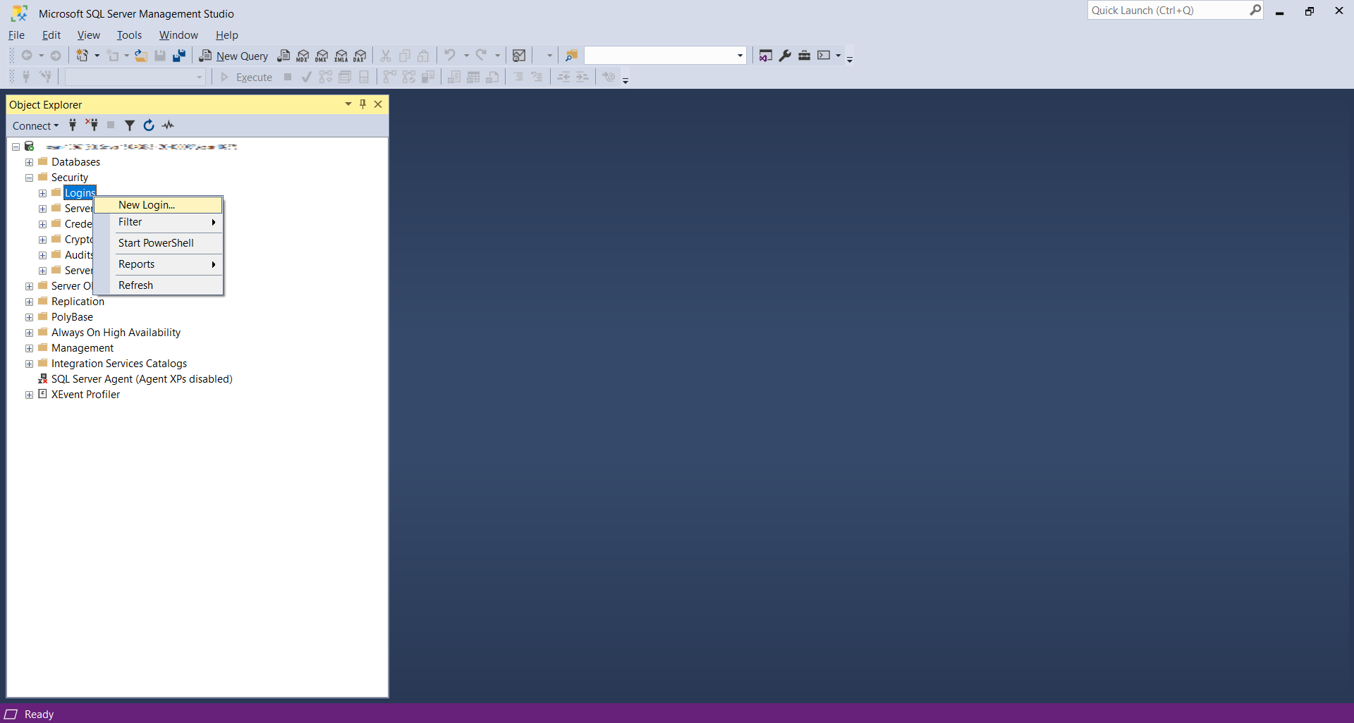Click the Find in Files icon
This screenshot has height=723, width=1354.
(571, 56)
